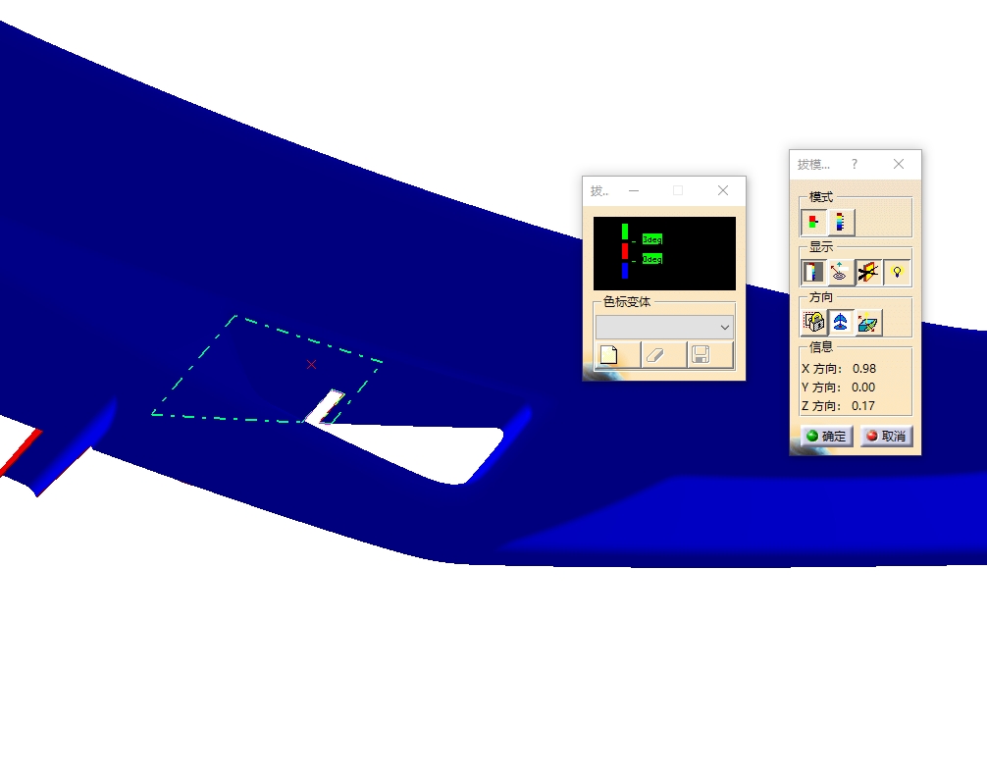The height and width of the screenshot is (776, 987).
Task: Click the 0deg threshold value label
Action: click(652, 259)
